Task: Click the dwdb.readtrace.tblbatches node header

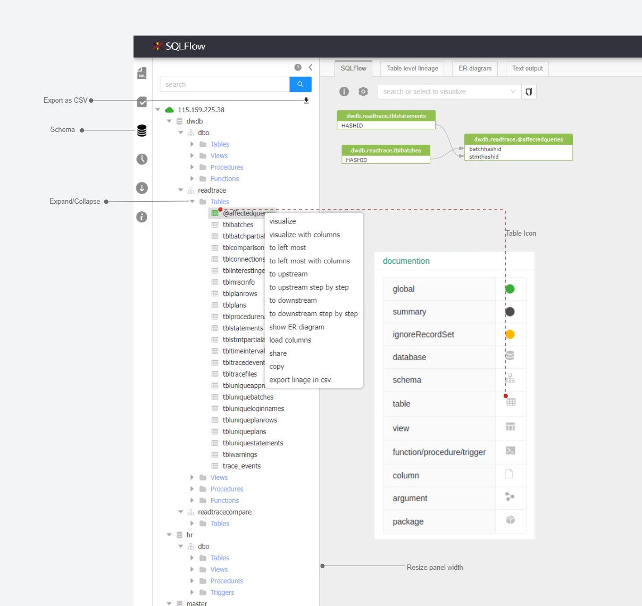Action: coord(386,151)
